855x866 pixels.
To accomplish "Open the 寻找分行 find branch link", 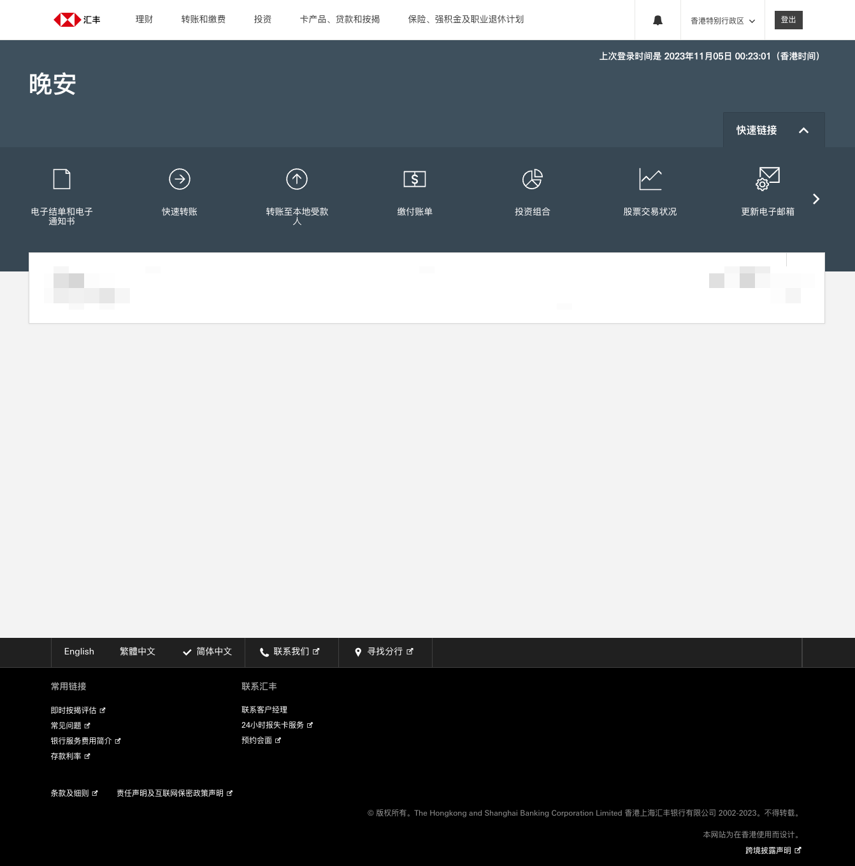I will pos(385,652).
